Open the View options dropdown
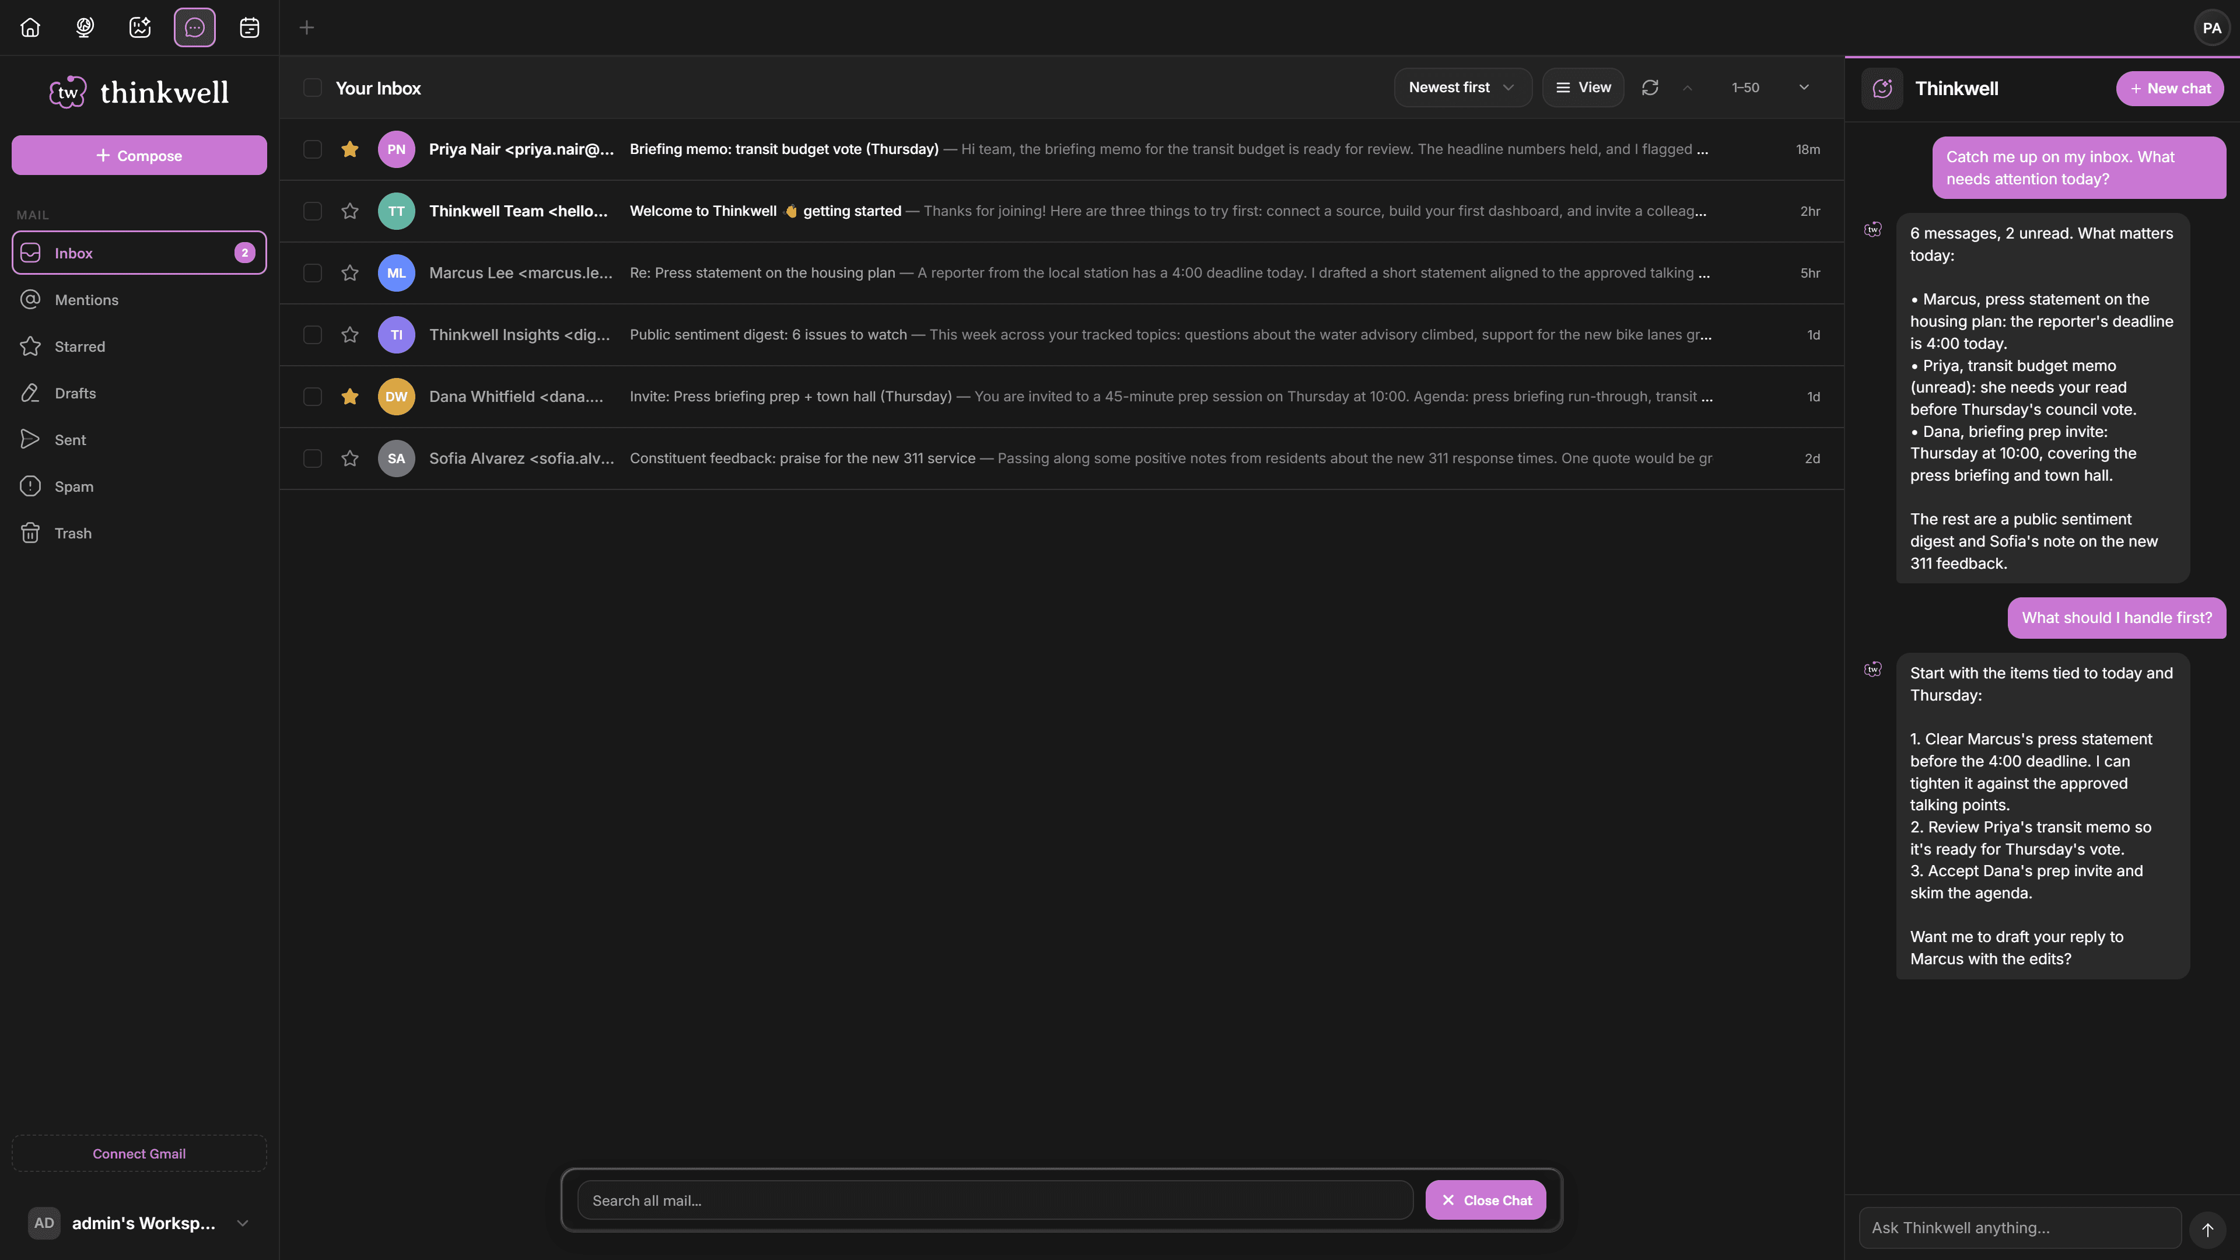Viewport: 2240px width, 1260px height. (x=1583, y=88)
